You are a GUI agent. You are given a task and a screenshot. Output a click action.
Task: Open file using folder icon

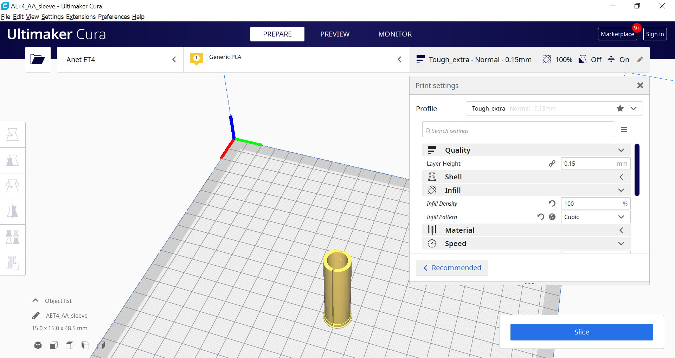38,59
